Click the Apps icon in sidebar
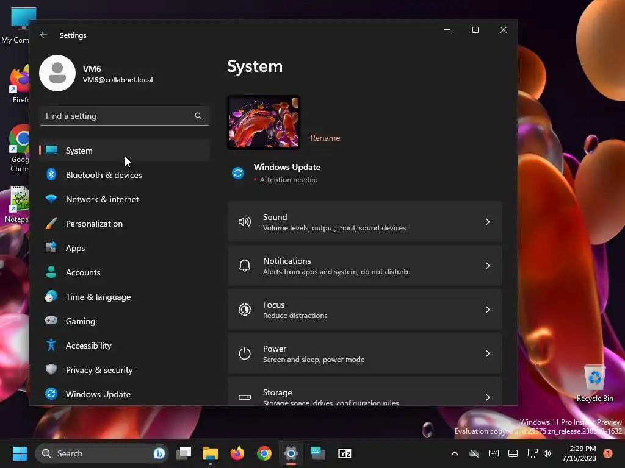The height and width of the screenshot is (468, 625). pos(51,247)
